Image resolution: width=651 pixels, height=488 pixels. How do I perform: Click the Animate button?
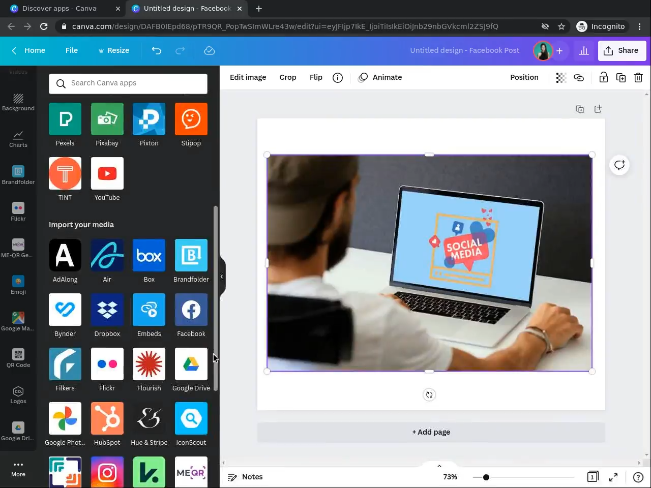380,77
